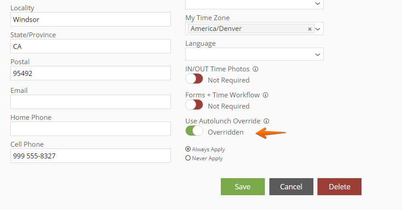402x210 pixels.
Task: Open the My Time Zone dropdown arrow
Action: (x=318, y=29)
